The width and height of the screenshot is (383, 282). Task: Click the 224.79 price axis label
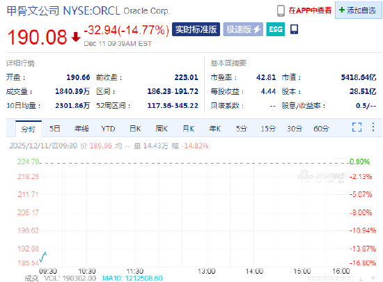coord(28,162)
